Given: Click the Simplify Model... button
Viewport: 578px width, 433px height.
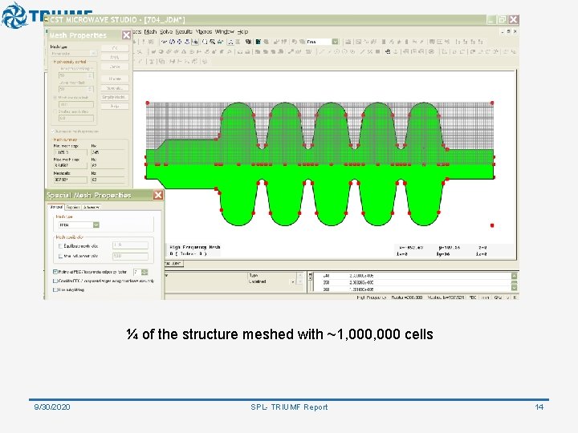Looking at the screenshot, I should (x=115, y=97).
